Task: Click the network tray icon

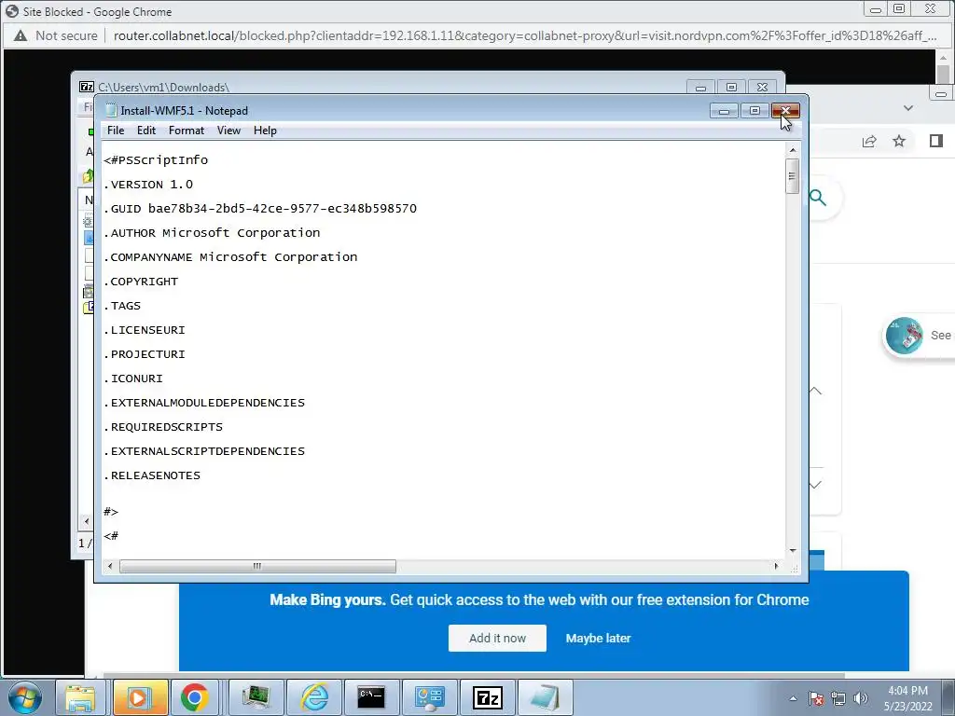Action: tap(838, 698)
